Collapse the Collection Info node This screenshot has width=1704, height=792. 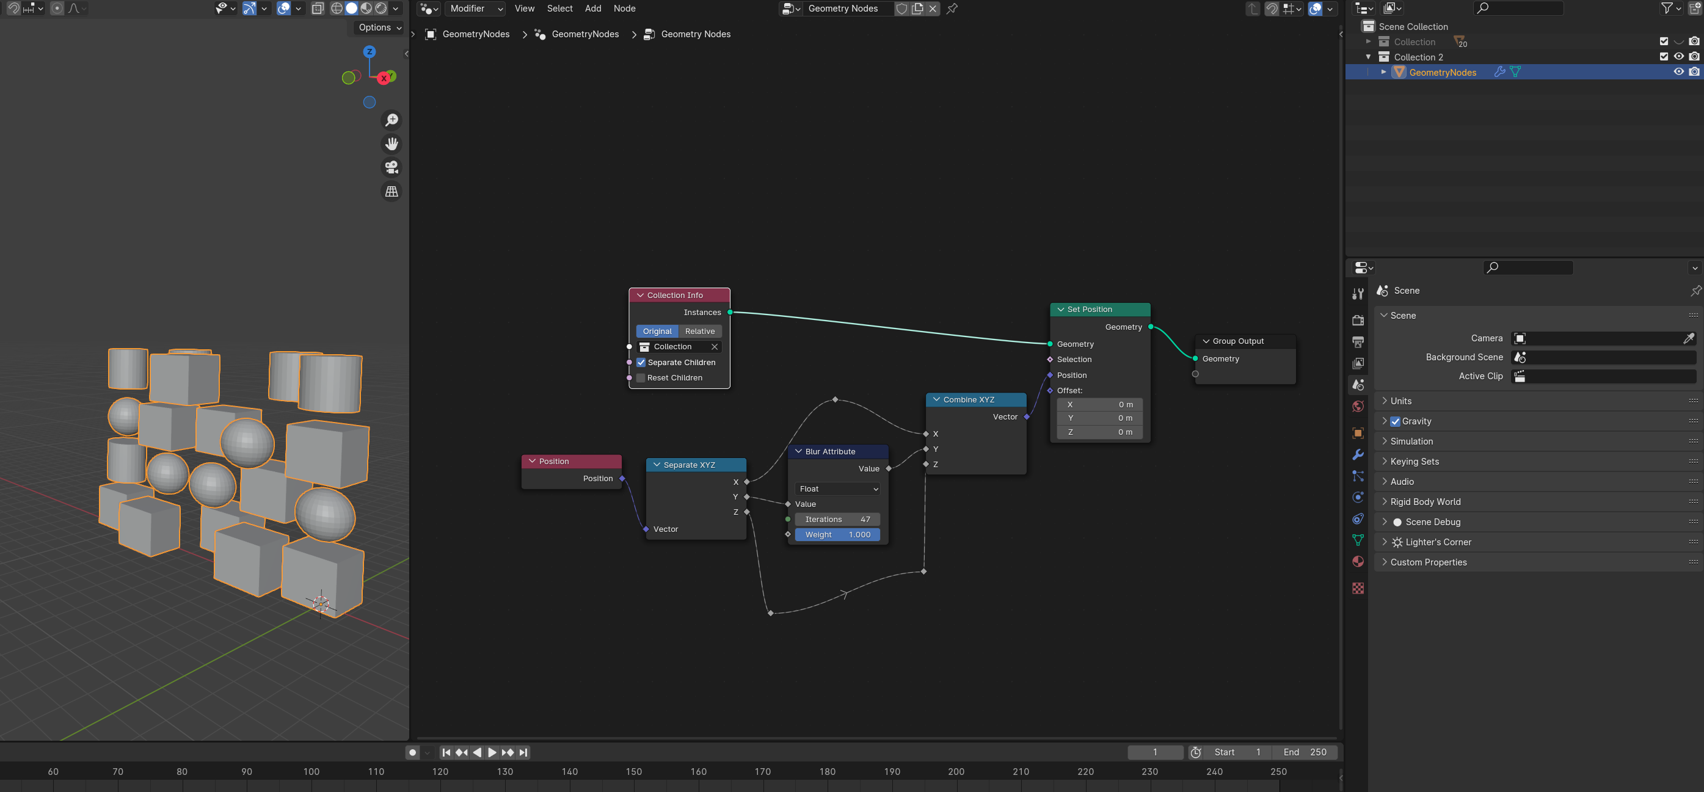click(x=639, y=296)
